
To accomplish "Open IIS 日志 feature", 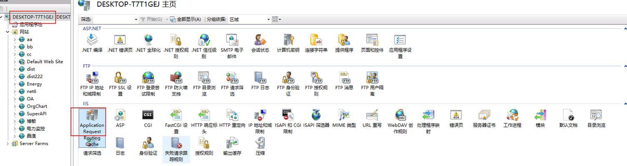I will pos(120,146).
